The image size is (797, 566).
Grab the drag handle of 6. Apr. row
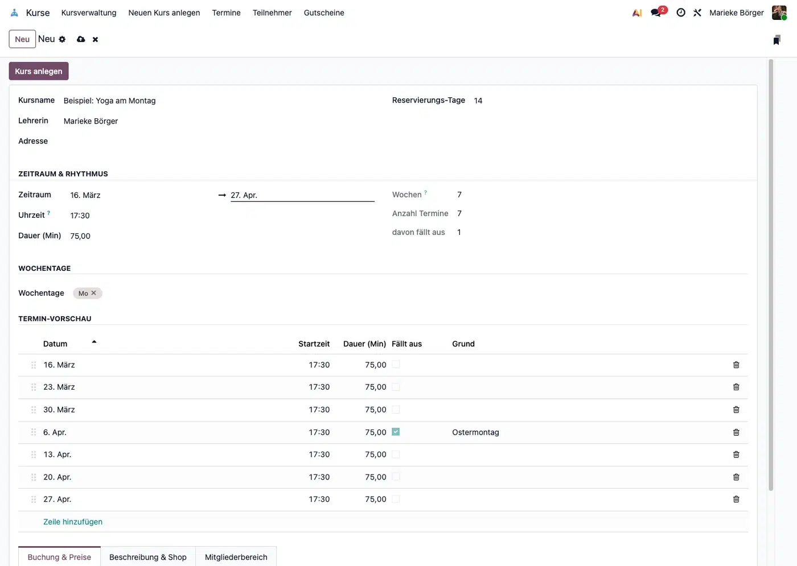[34, 432]
